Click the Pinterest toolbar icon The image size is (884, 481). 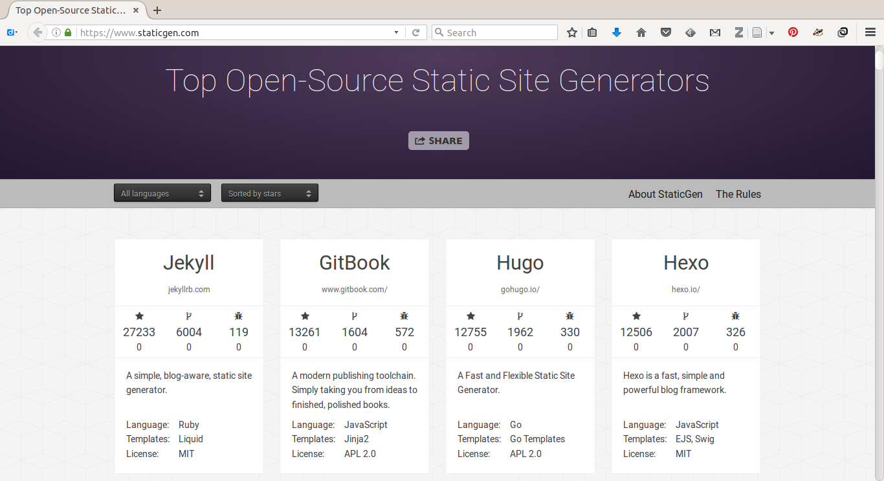[793, 32]
